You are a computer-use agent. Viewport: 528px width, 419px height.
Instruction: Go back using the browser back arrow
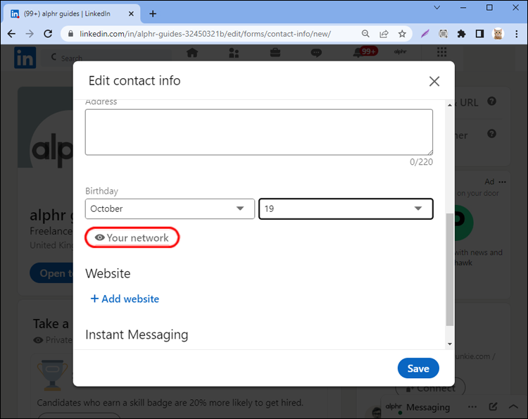coord(11,34)
